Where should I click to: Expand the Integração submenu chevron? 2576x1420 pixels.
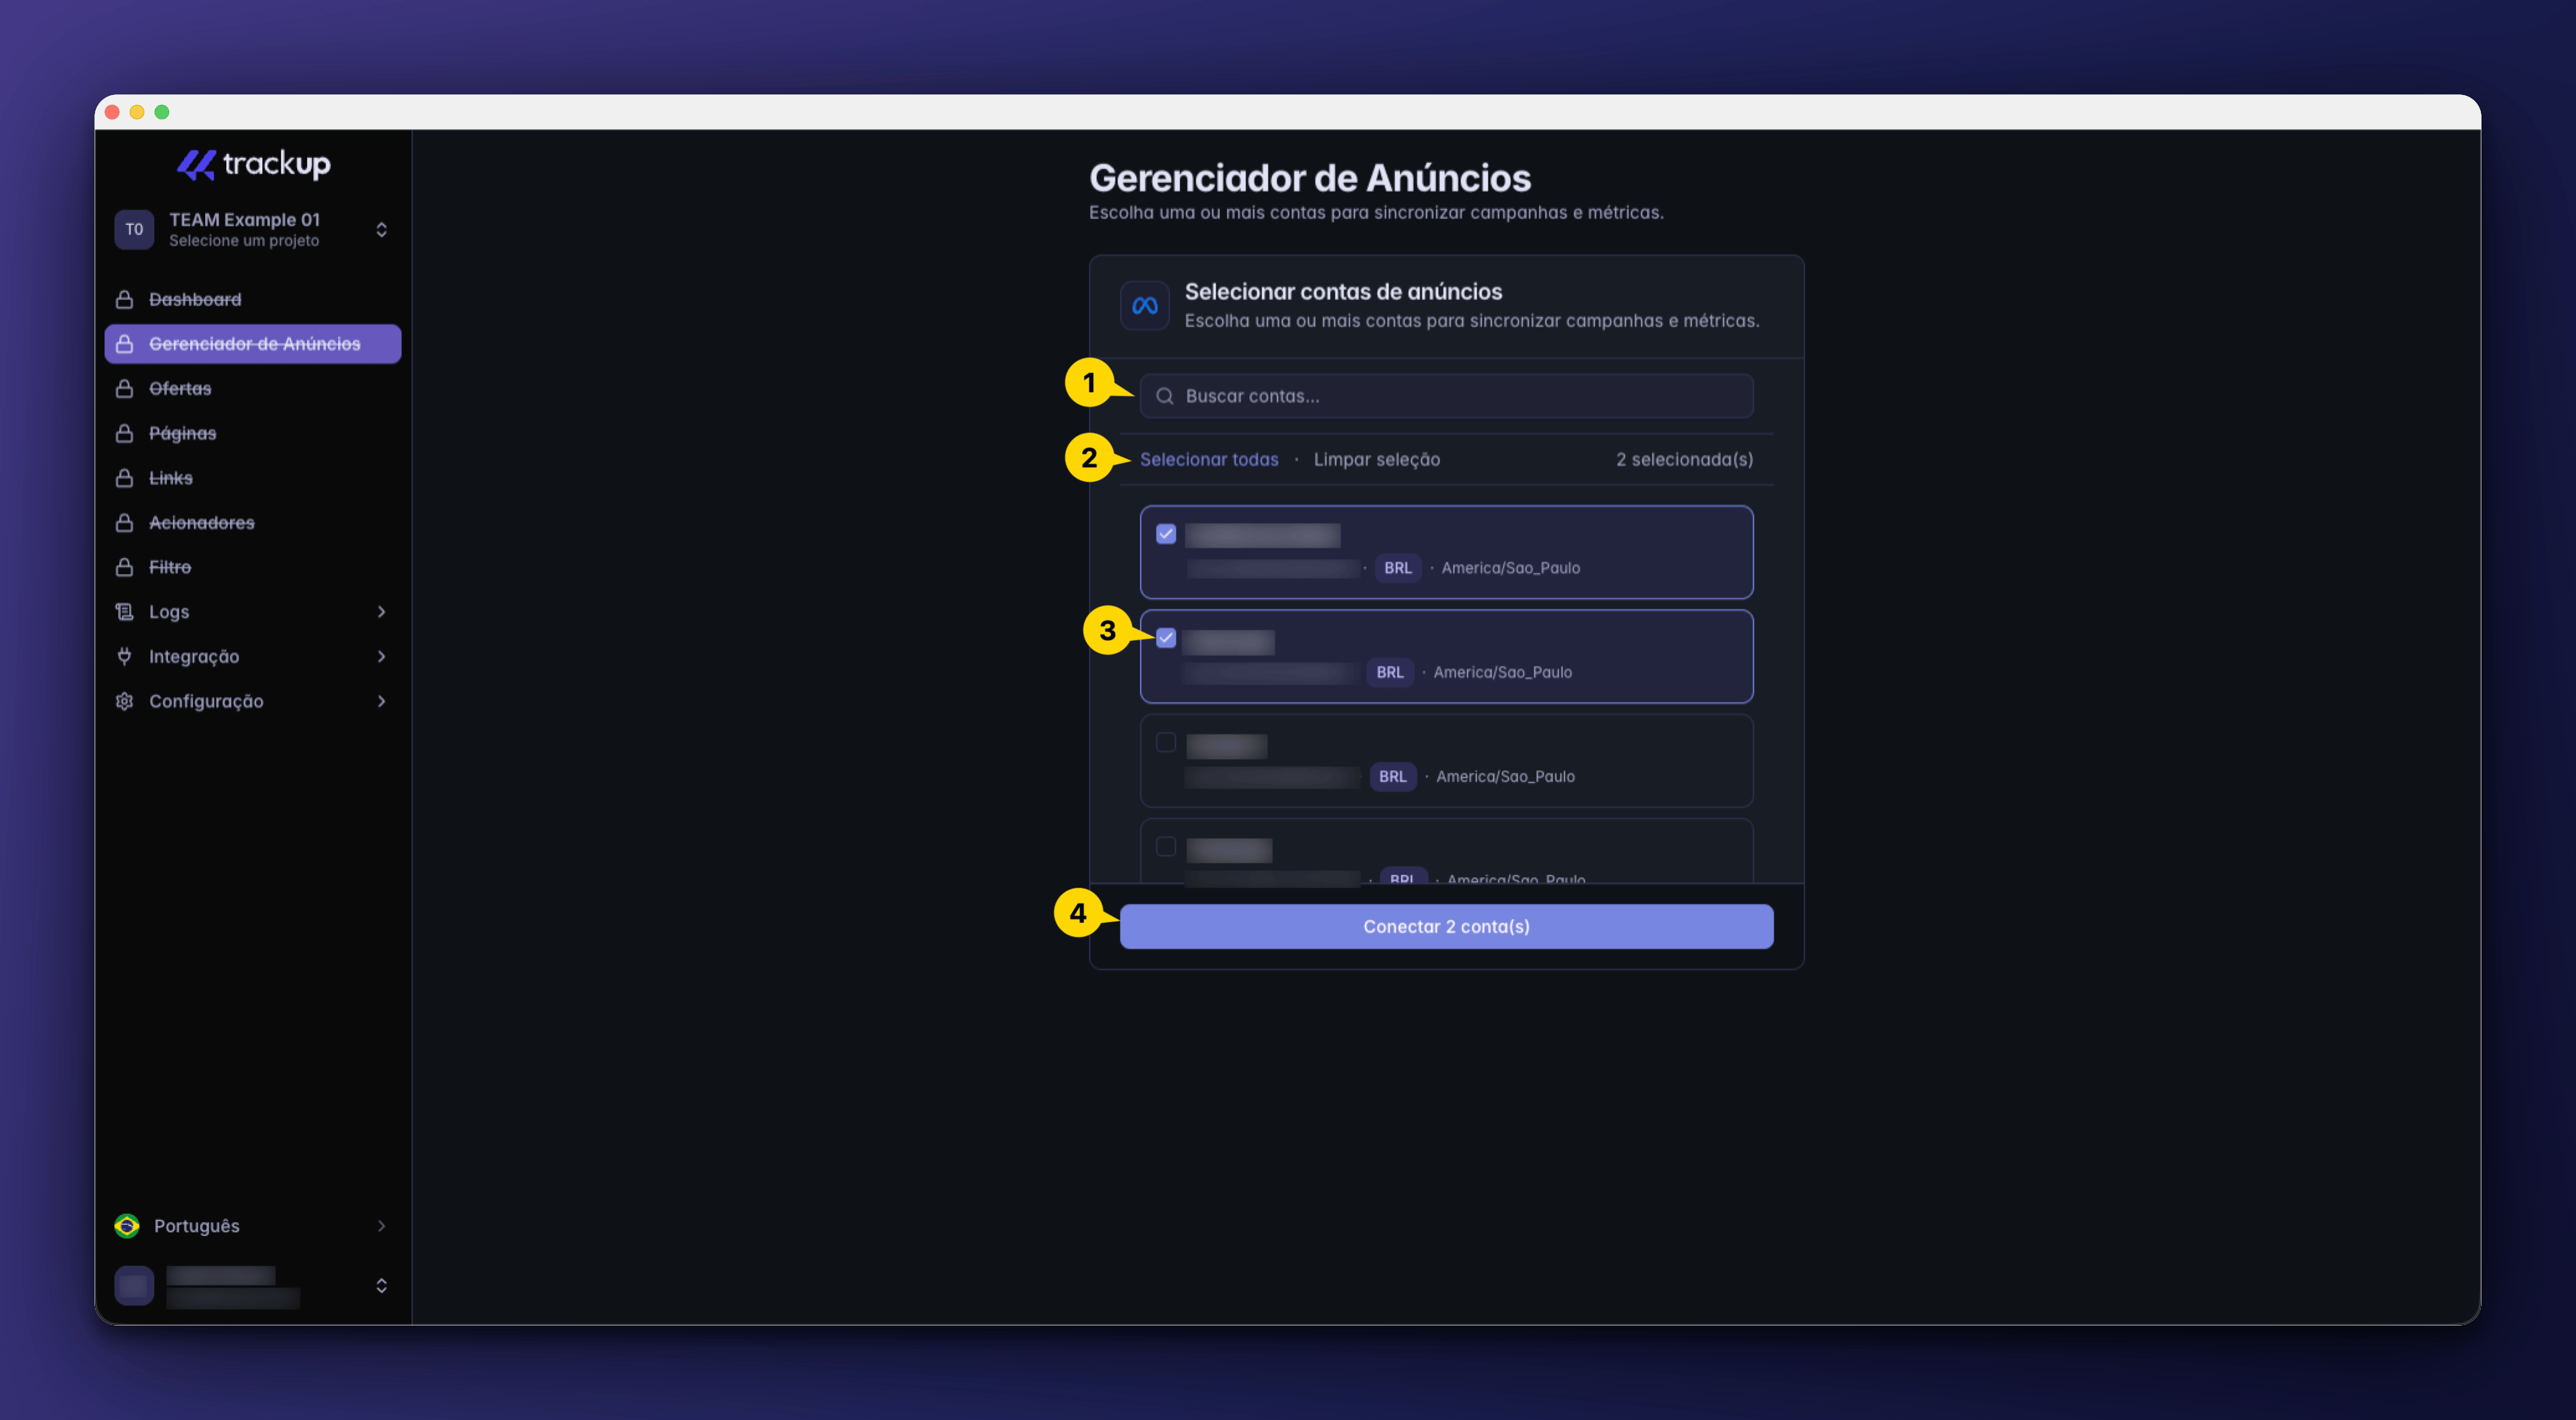(381, 655)
